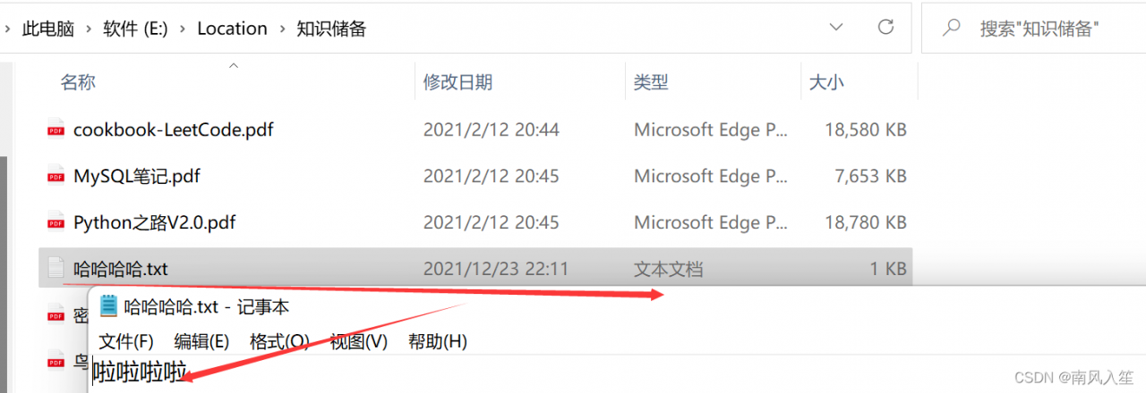Select the PDF icon partially hidden starting with 密
Screen dimensions: 1146x393
[x=56, y=314]
